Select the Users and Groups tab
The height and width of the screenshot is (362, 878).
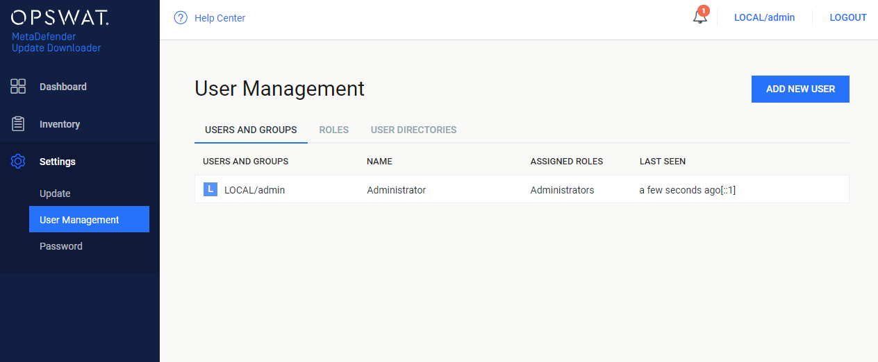(251, 130)
